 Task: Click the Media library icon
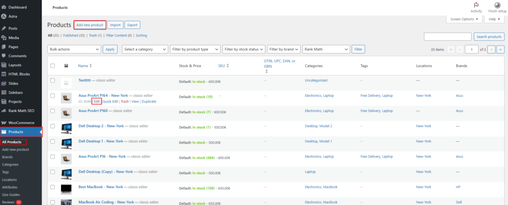pyautogui.click(x=4, y=38)
